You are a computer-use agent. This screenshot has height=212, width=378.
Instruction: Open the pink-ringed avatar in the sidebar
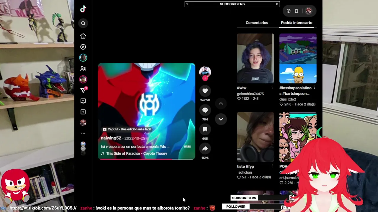coord(83,79)
